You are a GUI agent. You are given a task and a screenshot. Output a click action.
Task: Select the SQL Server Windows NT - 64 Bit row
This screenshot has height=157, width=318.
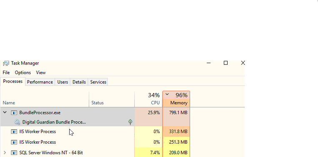tap(95, 152)
